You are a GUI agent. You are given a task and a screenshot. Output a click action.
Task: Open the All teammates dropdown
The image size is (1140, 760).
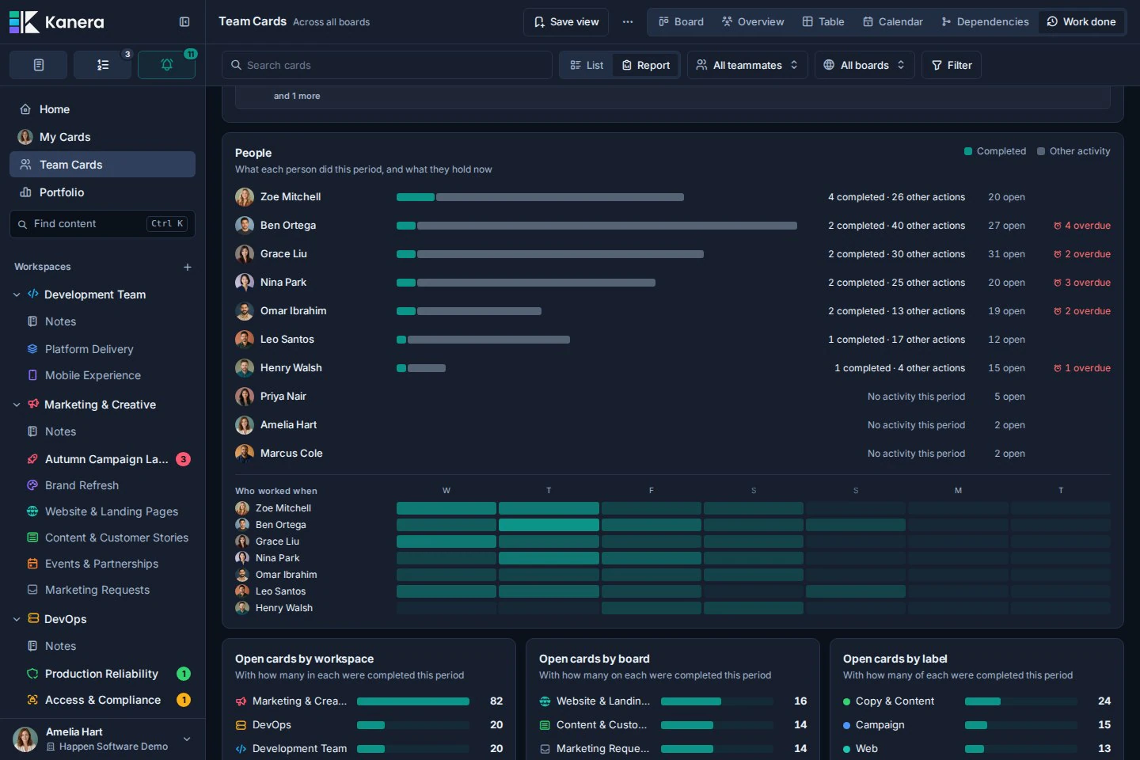(747, 65)
